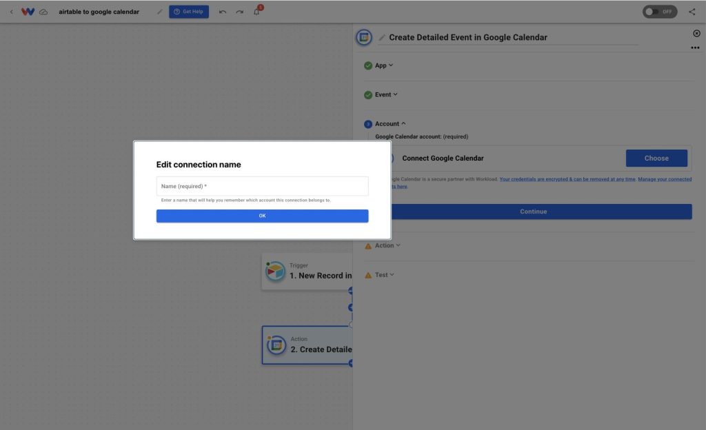
Task: Expand the Test section
Action: pos(385,275)
